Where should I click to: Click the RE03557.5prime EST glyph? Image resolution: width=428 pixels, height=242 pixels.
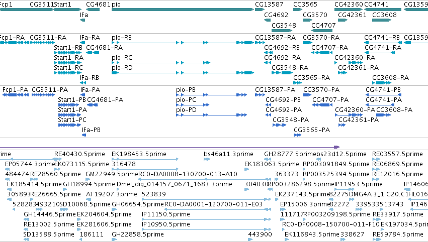(x=376, y=159)
